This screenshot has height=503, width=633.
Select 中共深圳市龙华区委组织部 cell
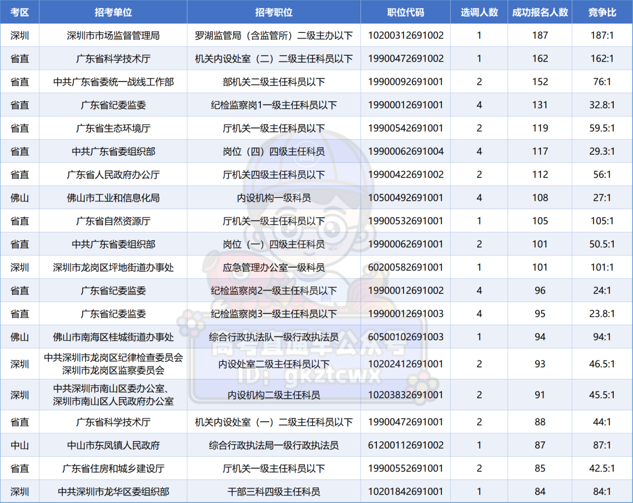coord(113,492)
